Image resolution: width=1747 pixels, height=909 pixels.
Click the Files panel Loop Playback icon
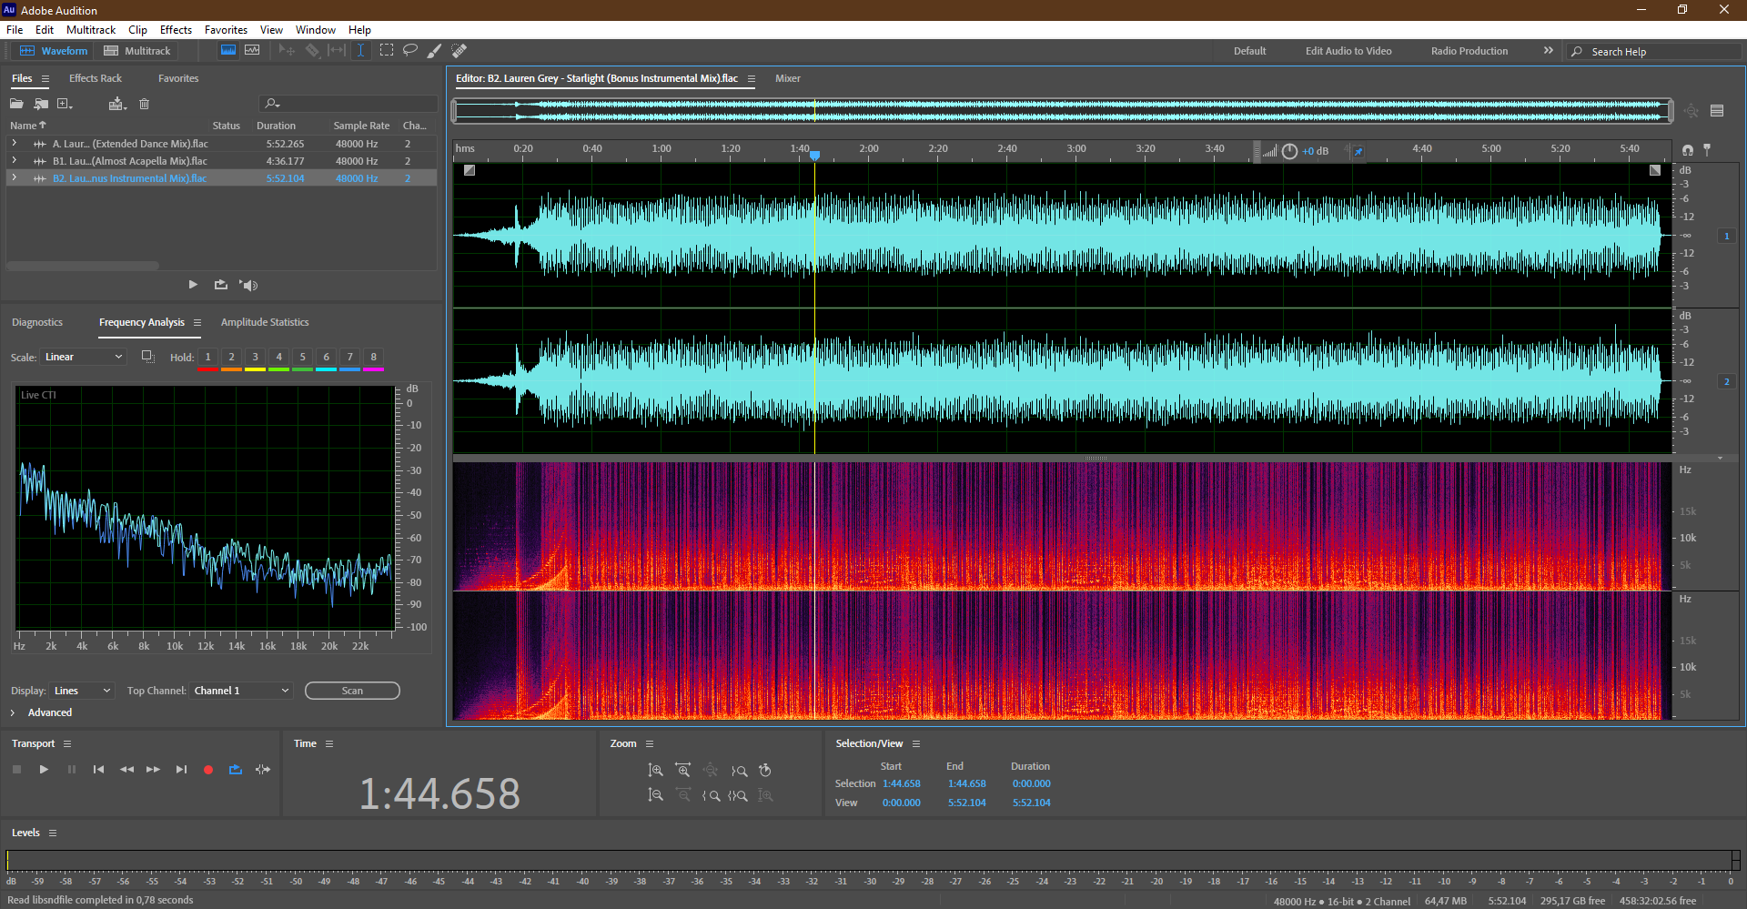tap(221, 285)
